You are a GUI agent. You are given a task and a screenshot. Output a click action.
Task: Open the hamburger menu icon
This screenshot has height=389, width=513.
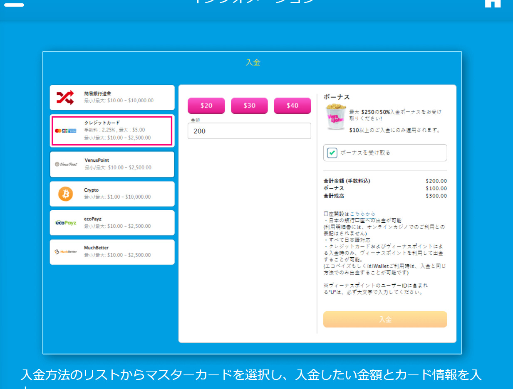(x=14, y=4)
